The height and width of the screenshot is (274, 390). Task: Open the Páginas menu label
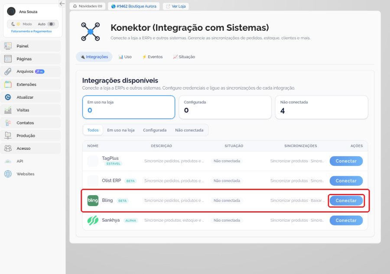(24, 59)
